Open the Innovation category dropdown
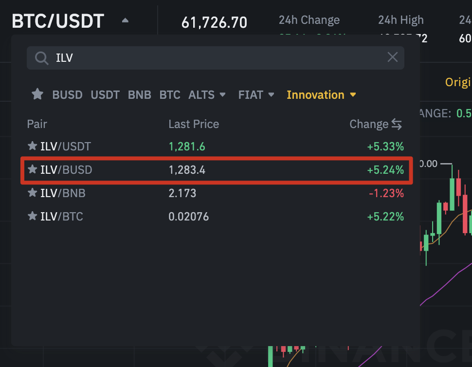The height and width of the screenshot is (367, 472). pos(321,94)
